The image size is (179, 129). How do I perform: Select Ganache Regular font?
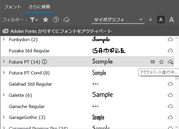click(27, 107)
